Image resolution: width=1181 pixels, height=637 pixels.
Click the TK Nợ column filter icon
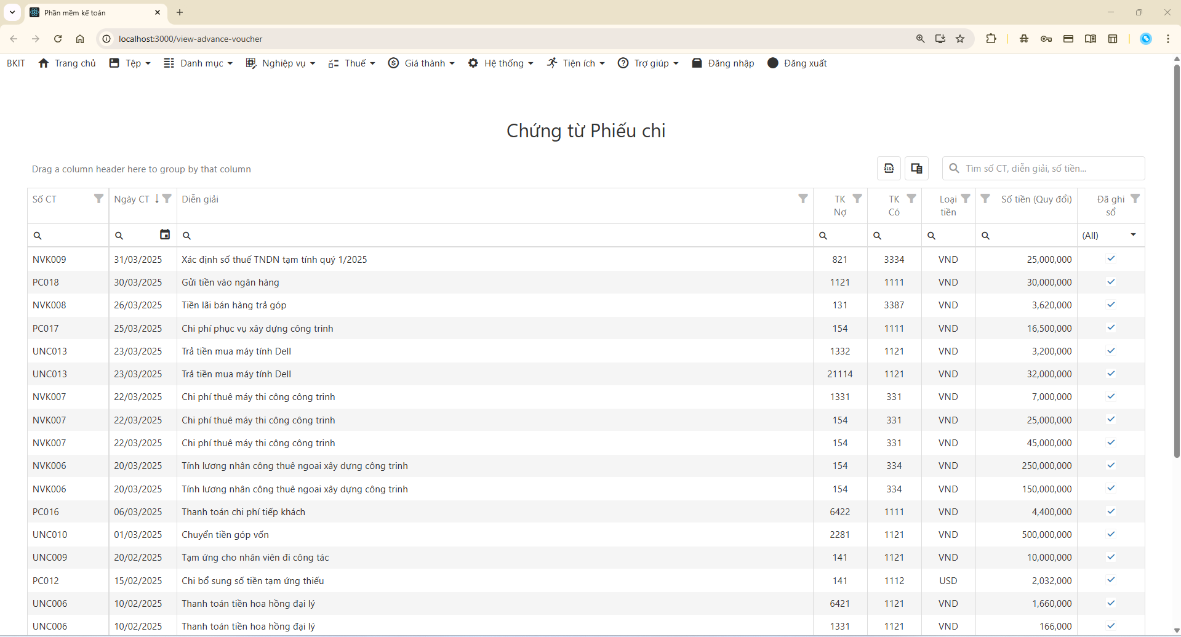coord(857,199)
